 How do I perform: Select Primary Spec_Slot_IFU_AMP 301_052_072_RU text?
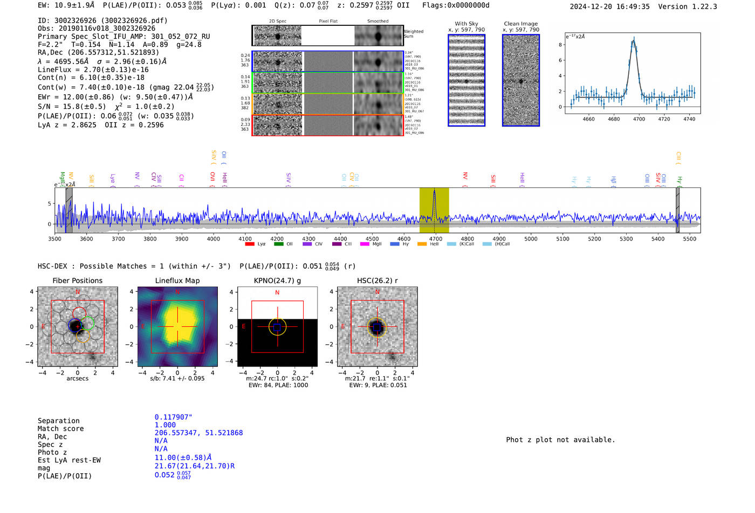(x=124, y=37)
